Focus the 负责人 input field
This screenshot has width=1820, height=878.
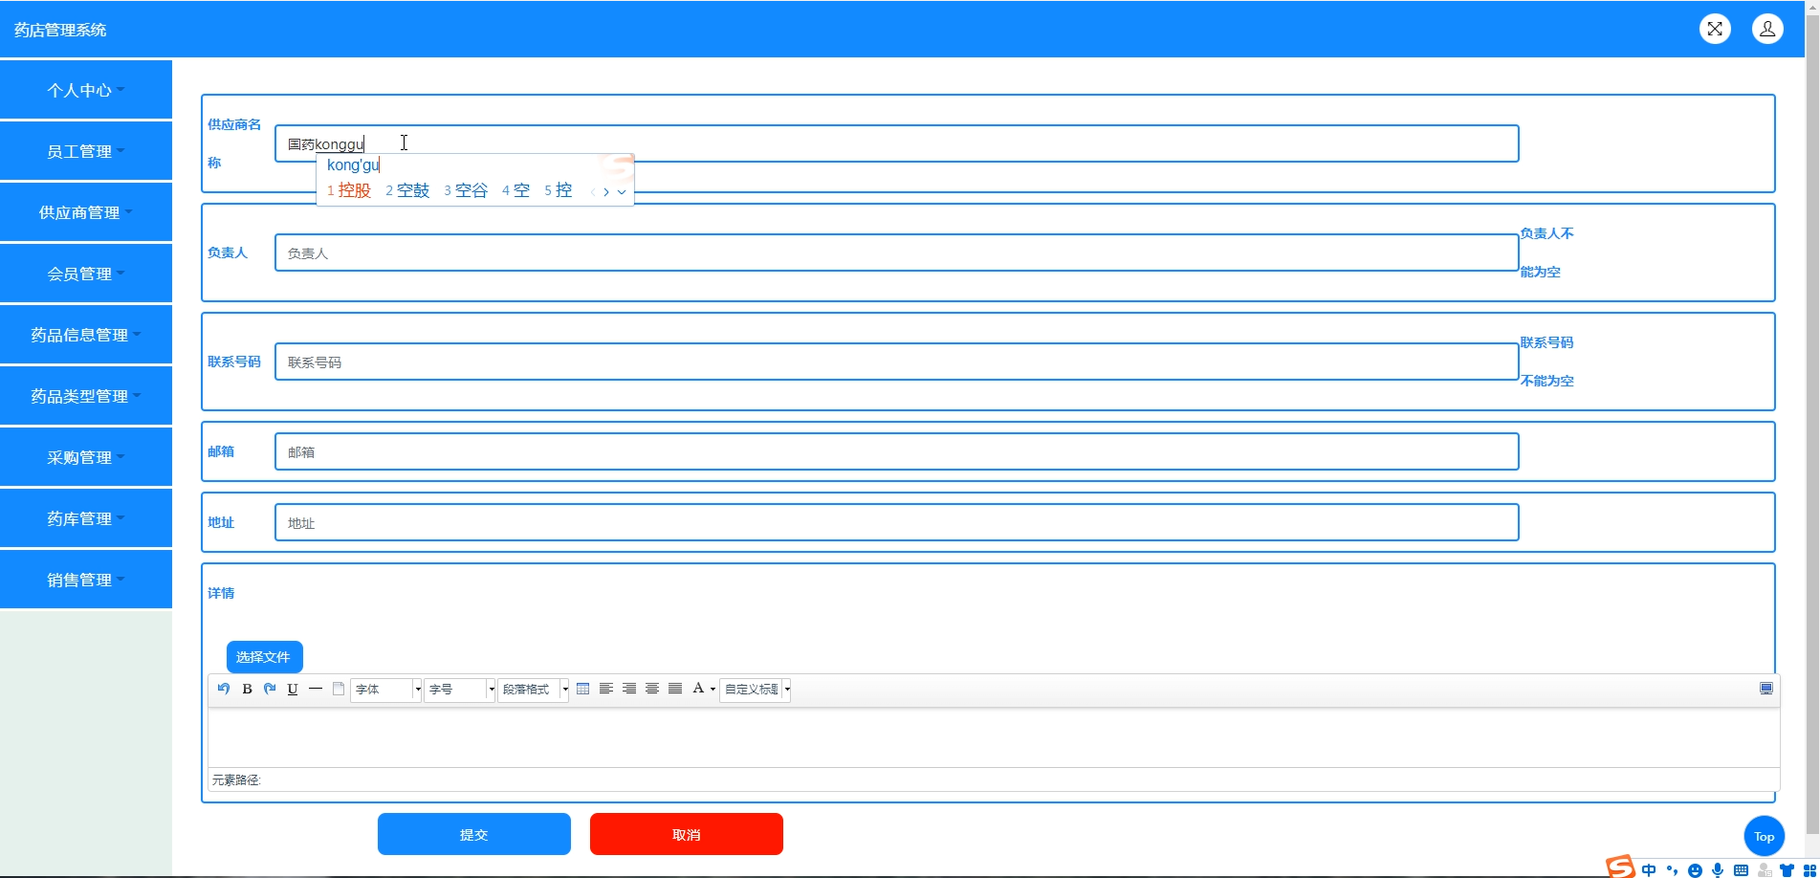(897, 252)
